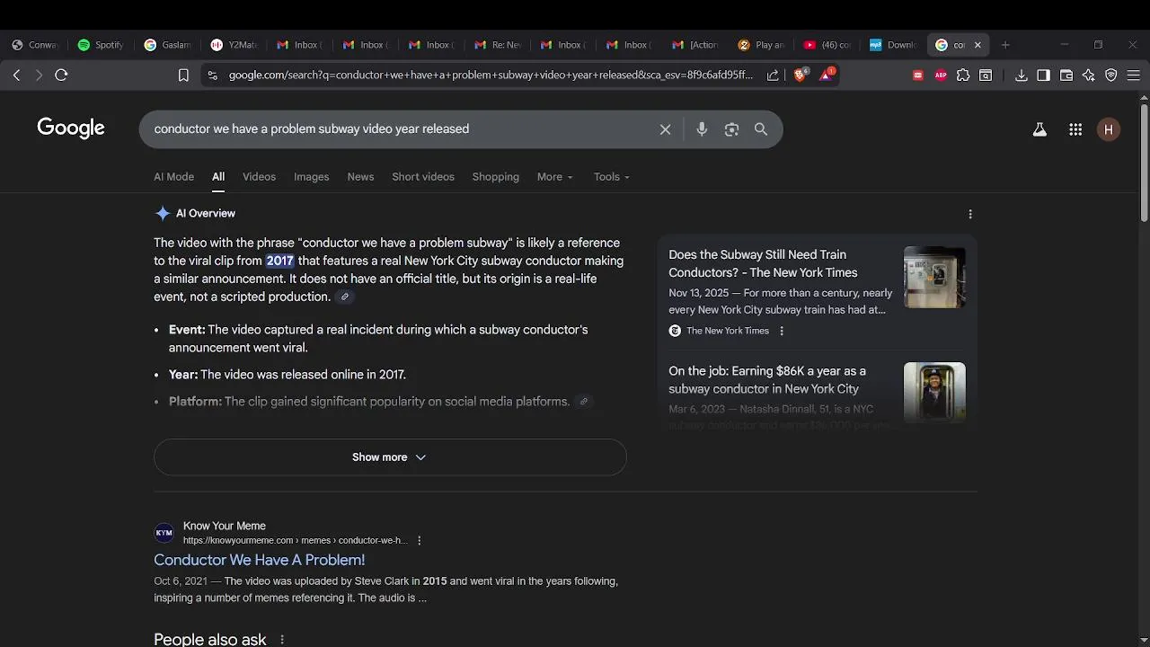Open Brave Rewards triangle icon

(x=826, y=75)
